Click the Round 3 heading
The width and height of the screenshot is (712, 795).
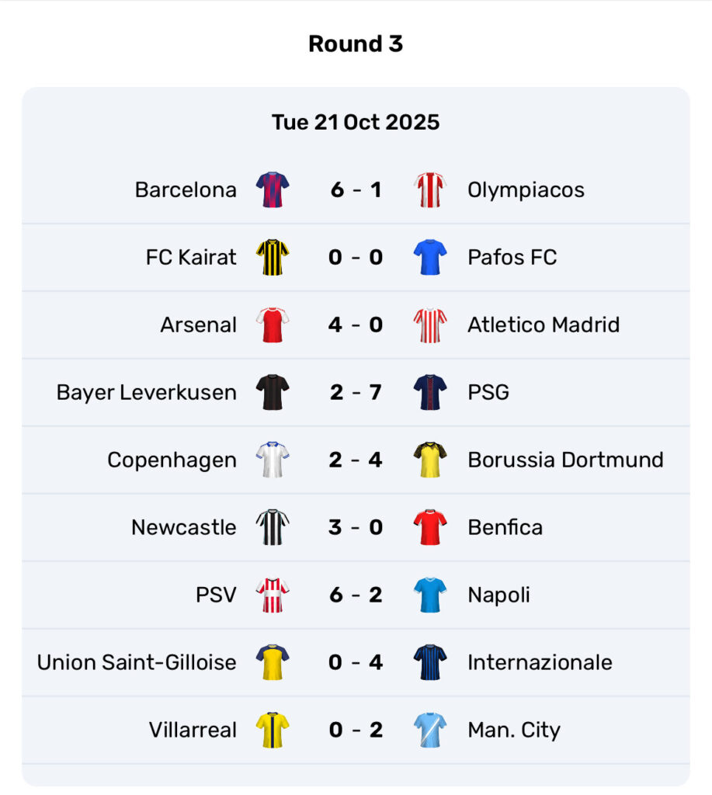click(356, 44)
